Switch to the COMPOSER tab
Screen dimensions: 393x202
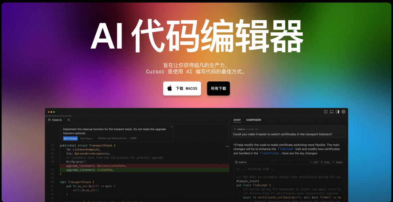[x=253, y=120]
